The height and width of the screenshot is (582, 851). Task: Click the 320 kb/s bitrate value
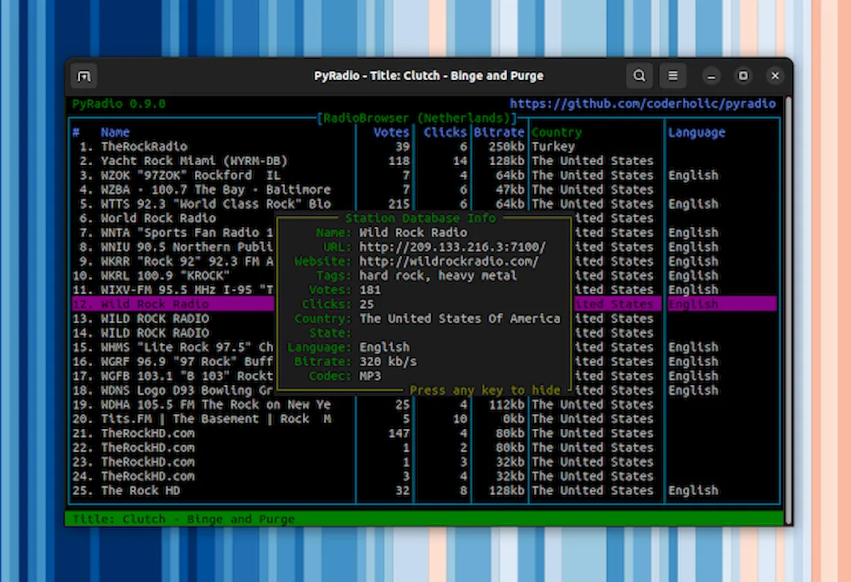pyautogui.click(x=388, y=362)
